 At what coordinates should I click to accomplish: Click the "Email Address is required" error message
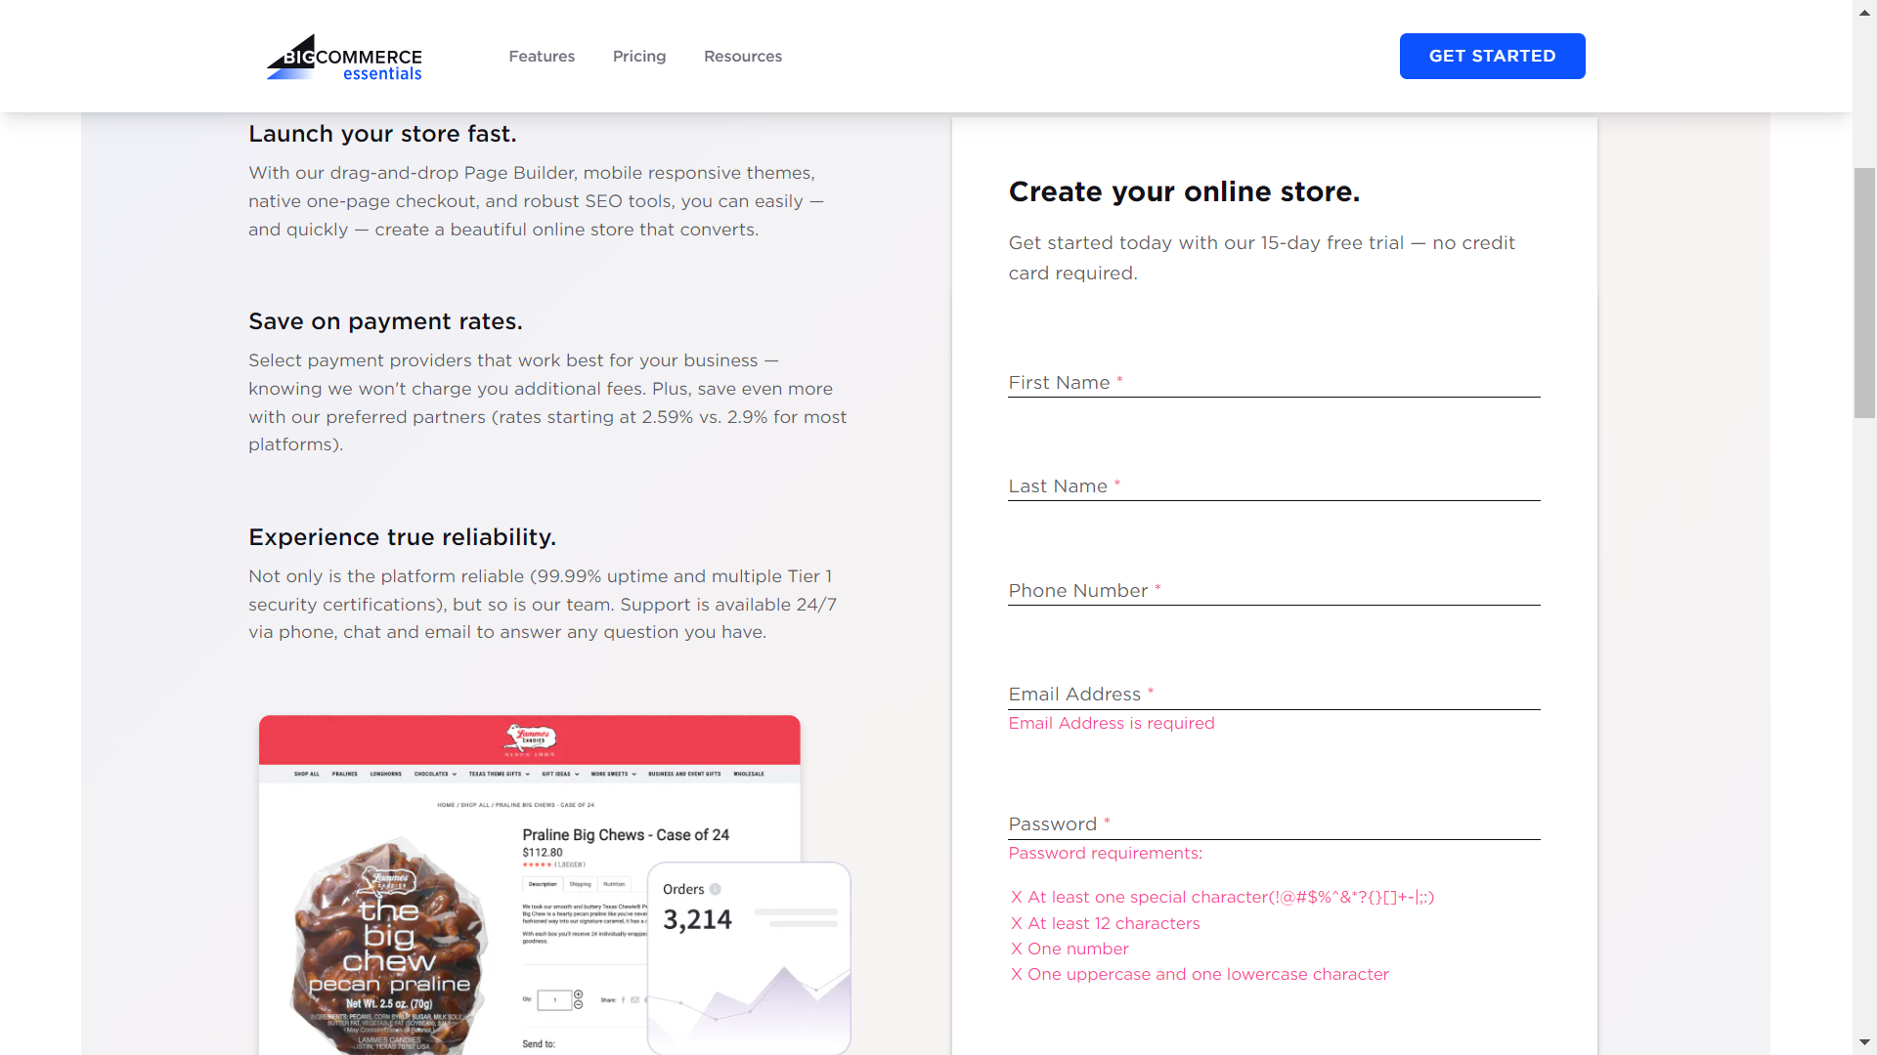tap(1112, 723)
